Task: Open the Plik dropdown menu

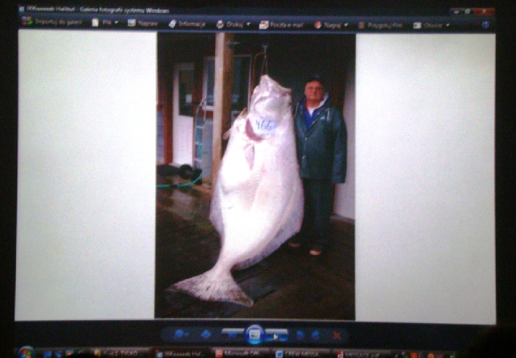Action: (x=105, y=23)
